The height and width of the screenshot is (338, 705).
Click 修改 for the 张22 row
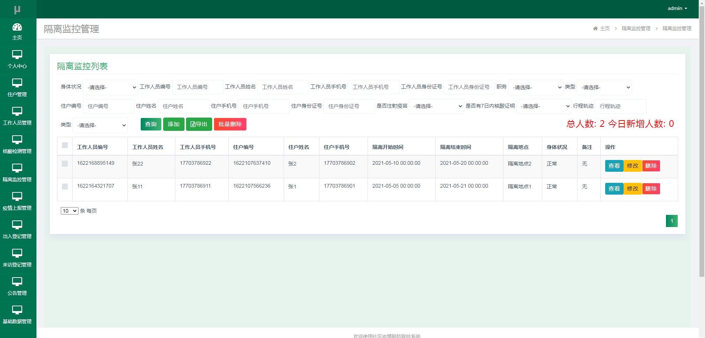[633, 166]
